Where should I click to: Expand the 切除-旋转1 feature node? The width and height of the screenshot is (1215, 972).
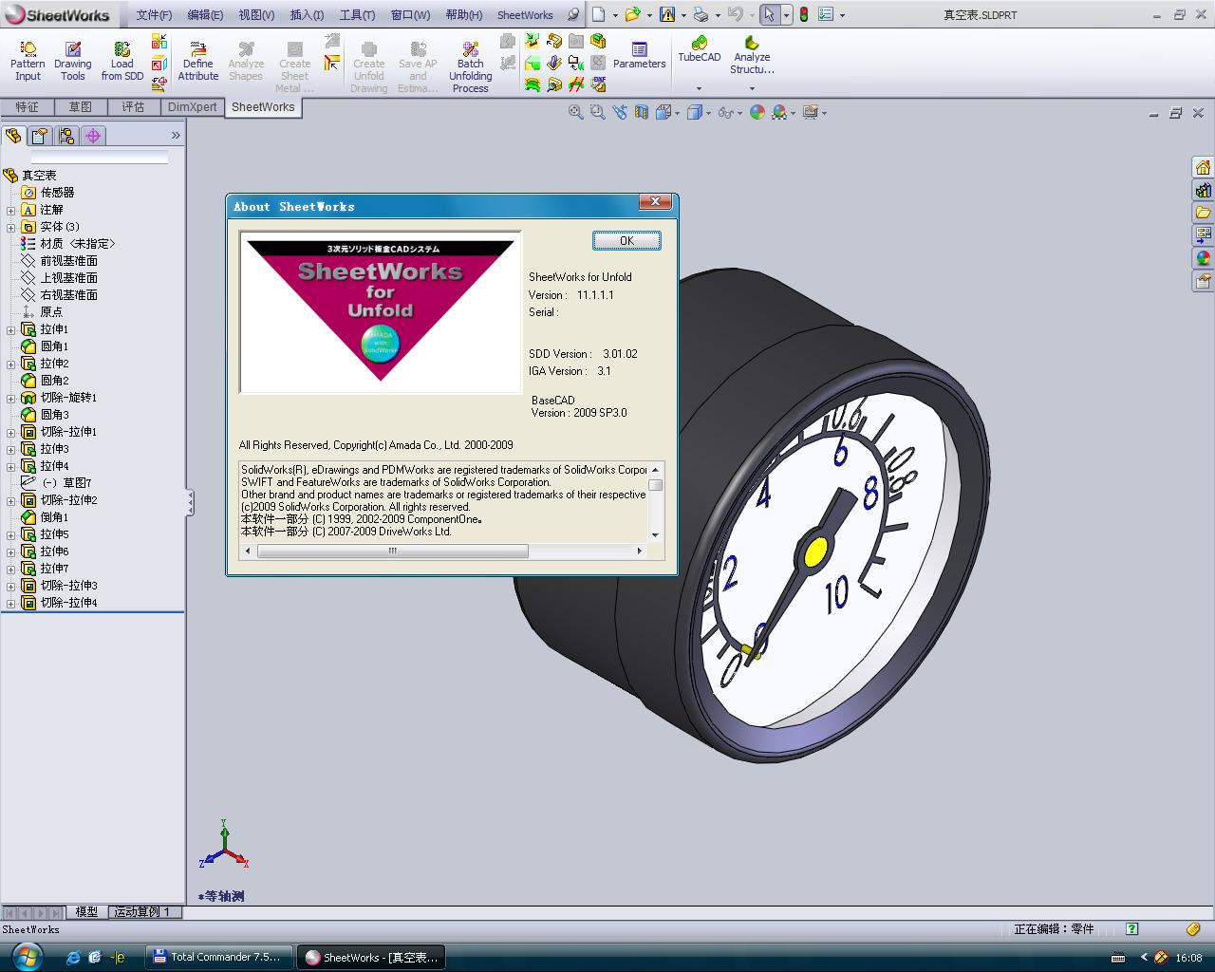point(10,398)
